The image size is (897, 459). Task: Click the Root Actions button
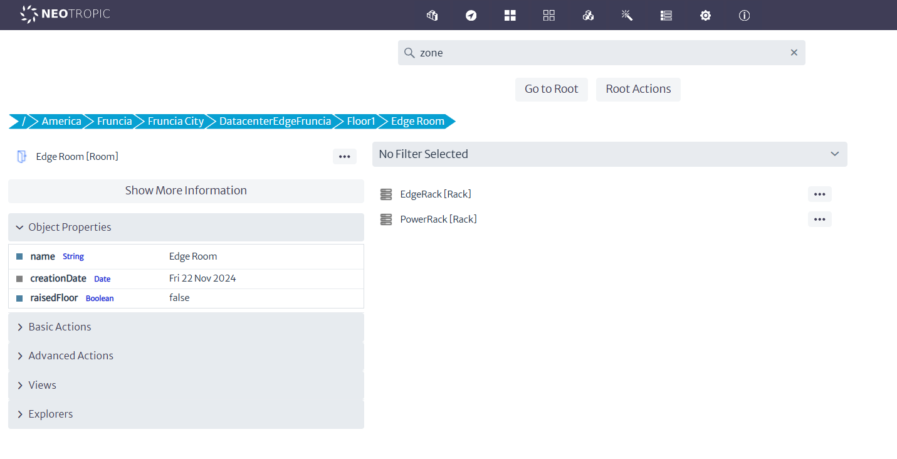pos(637,89)
